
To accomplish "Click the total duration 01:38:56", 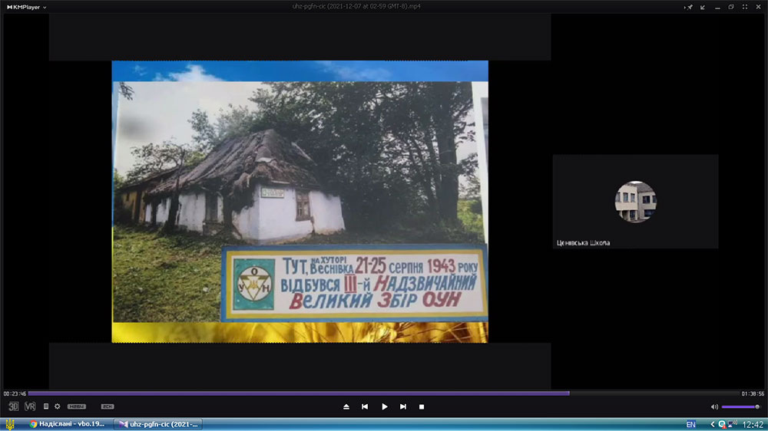I will [753, 393].
